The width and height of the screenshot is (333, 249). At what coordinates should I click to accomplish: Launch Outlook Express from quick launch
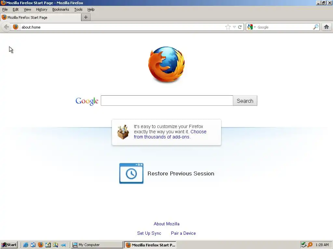33,245
